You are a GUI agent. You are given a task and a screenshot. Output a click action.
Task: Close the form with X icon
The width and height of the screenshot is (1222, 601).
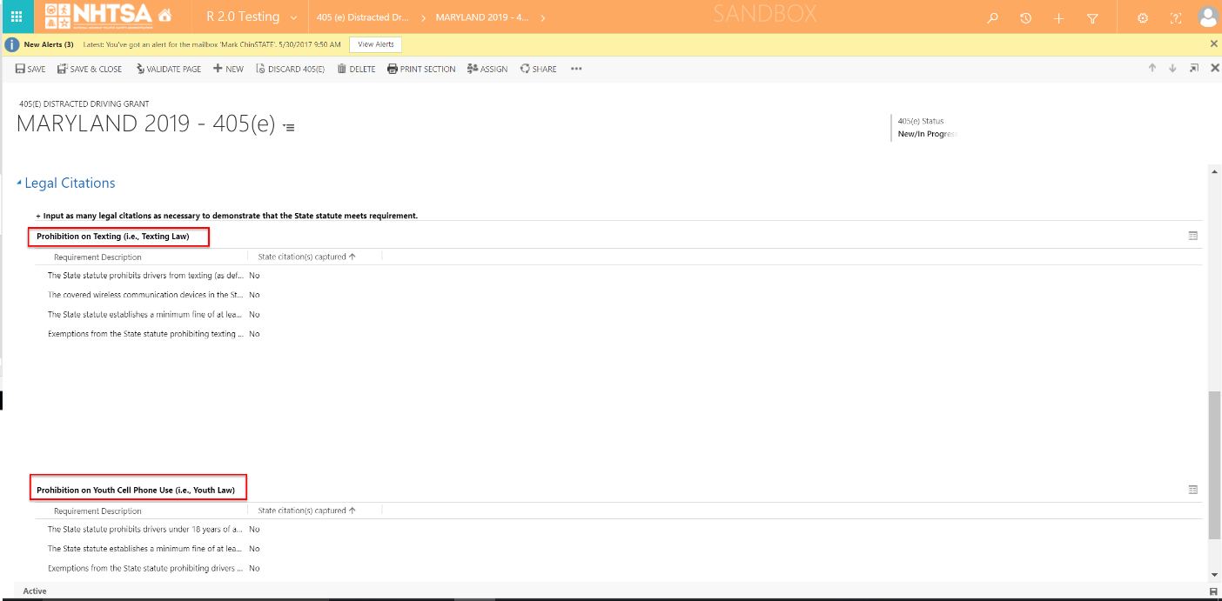1215,68
